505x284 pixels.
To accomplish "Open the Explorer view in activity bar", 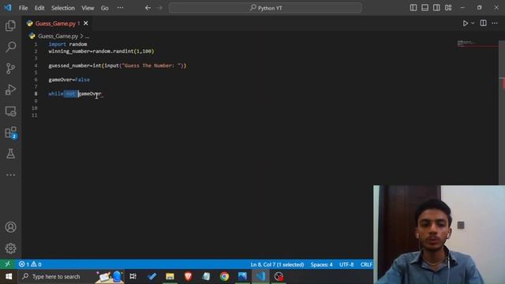I will tap(10, 25).
